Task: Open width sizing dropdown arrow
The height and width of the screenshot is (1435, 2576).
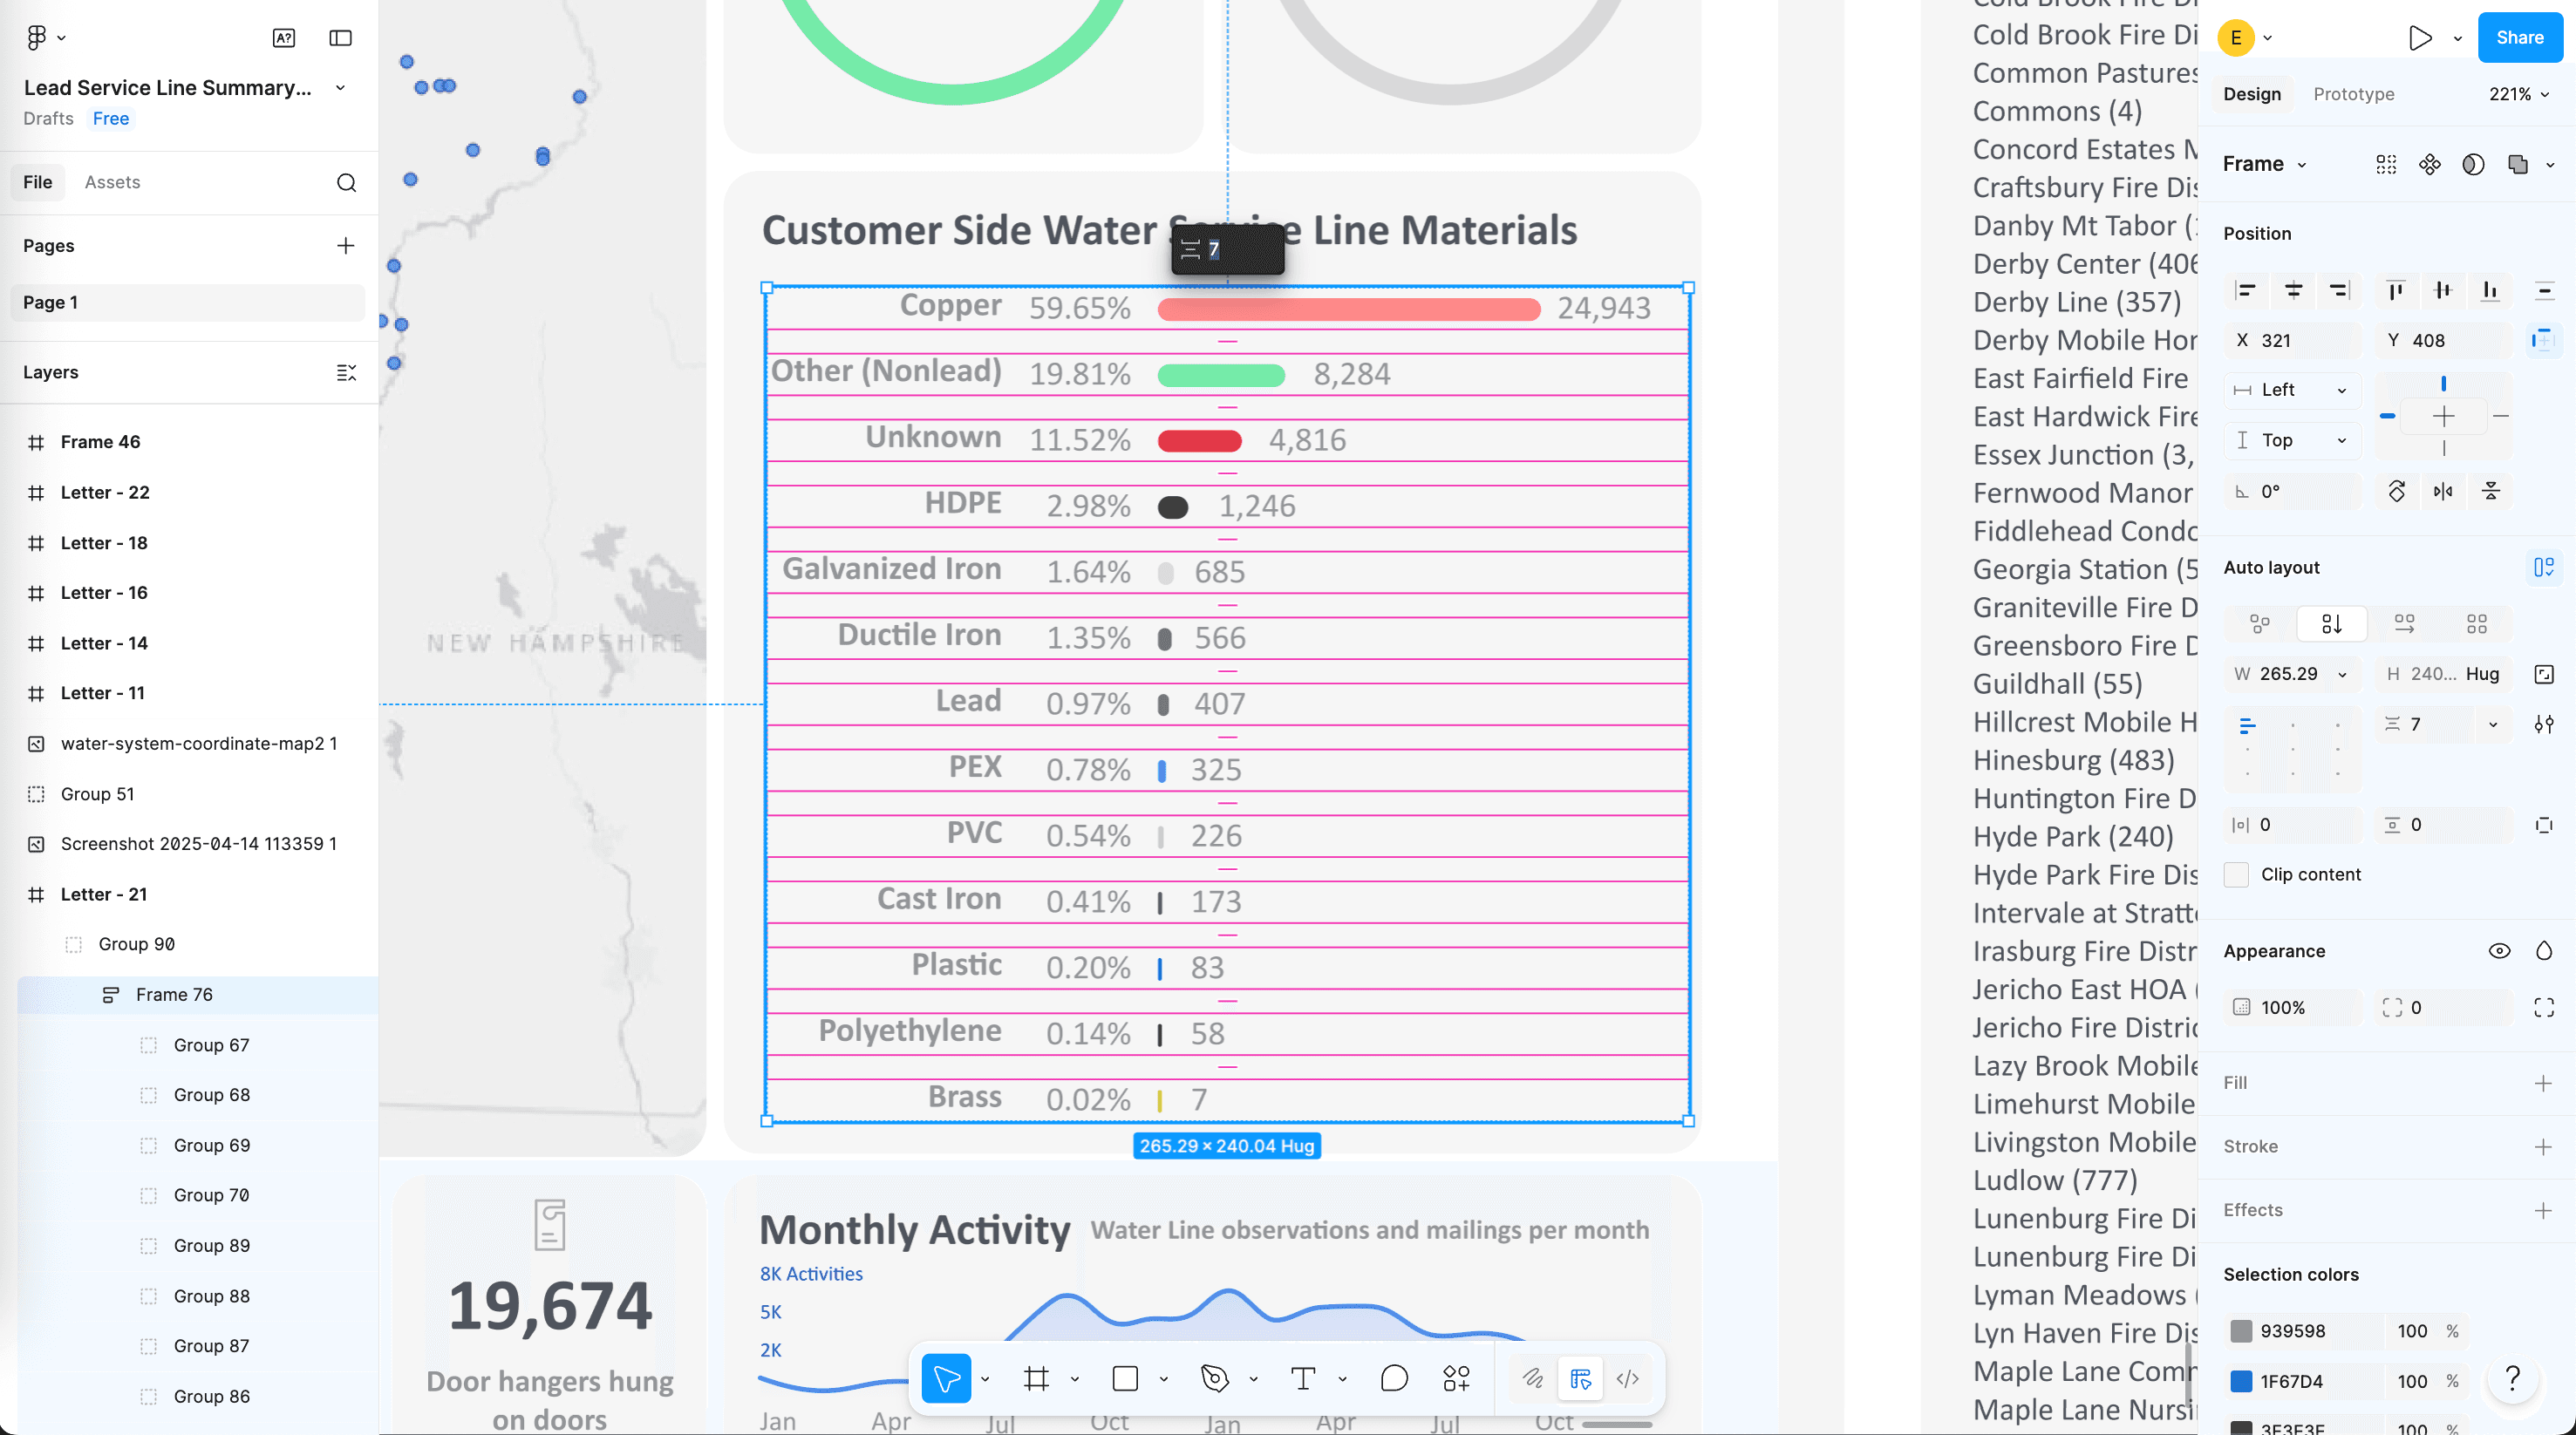Action: click(2342, 675)
